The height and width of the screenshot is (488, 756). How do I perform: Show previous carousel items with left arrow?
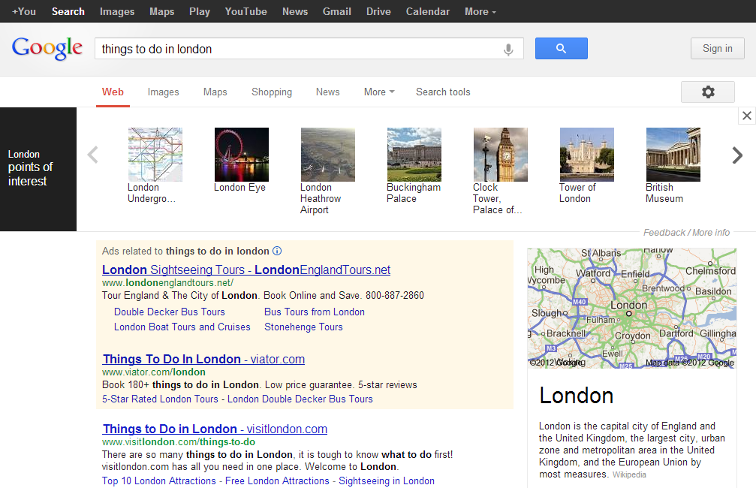[92, 155]
